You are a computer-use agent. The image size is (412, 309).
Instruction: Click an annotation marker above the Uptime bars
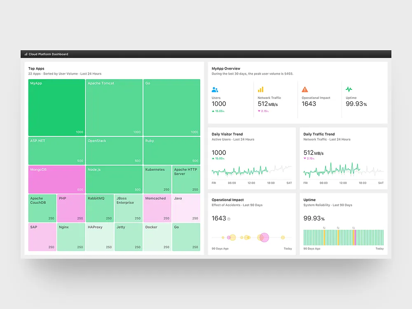(324, 228)
